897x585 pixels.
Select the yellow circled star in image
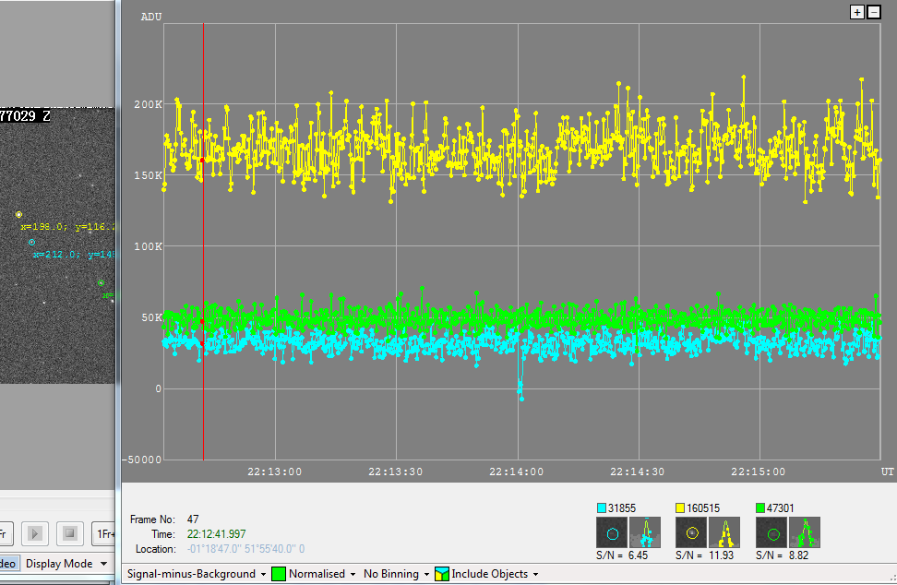pyautogui.click(x=18, y=214)
